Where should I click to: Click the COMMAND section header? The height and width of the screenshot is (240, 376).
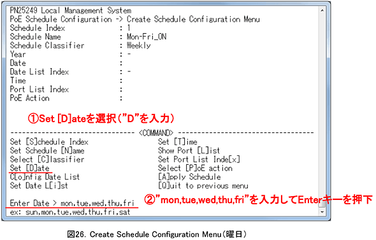coord(156,132)
